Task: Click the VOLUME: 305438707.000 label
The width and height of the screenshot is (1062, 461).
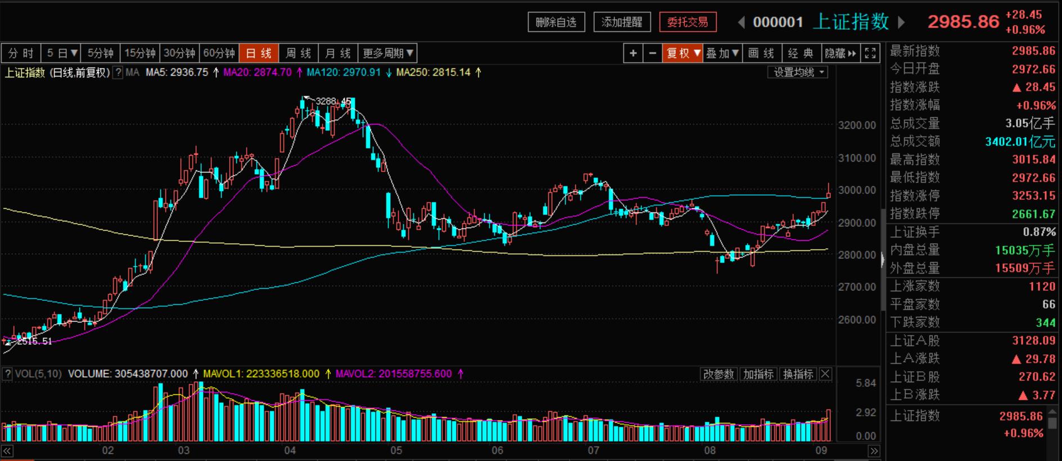Action: [128, 374]
